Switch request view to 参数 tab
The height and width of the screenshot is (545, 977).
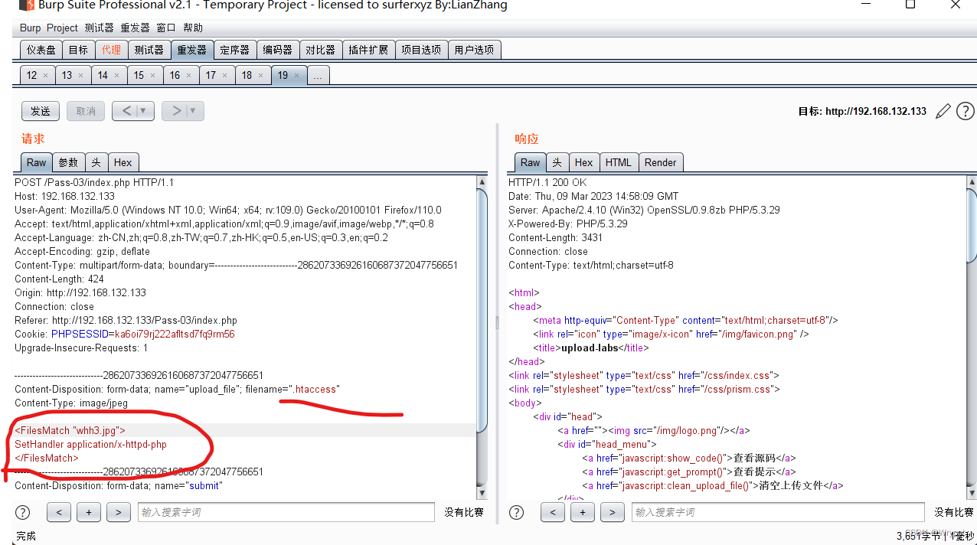[x=68, y=162]
